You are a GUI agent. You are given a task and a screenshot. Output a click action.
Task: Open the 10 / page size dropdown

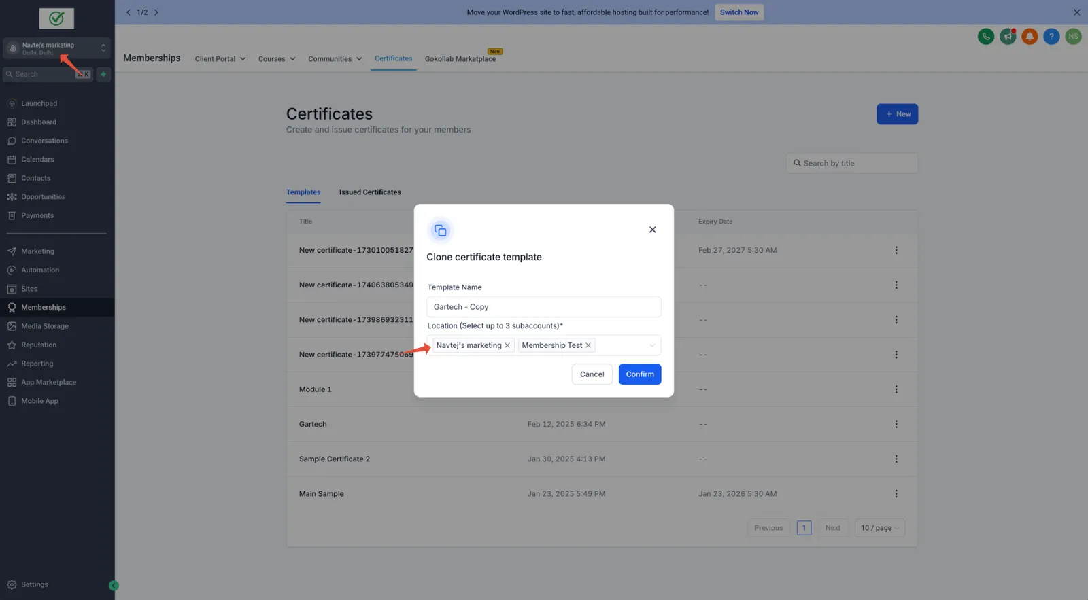pos(879,528)
